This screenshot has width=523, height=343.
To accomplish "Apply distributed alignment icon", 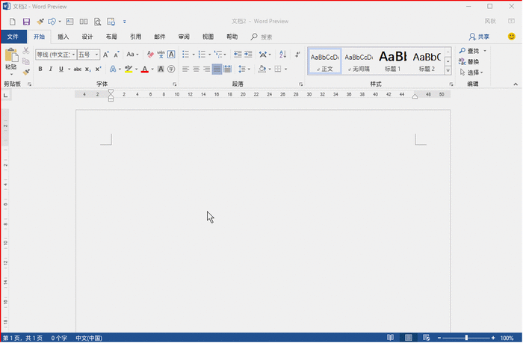I will [x=228, y=69].
